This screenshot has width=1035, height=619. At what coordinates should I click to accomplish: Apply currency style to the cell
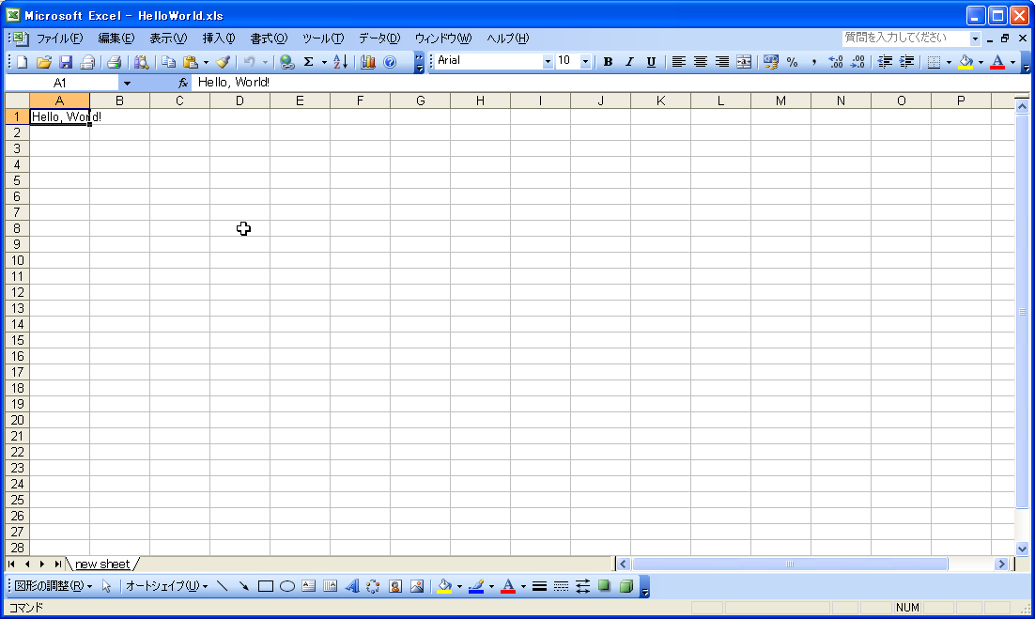(x=770, y=62)
